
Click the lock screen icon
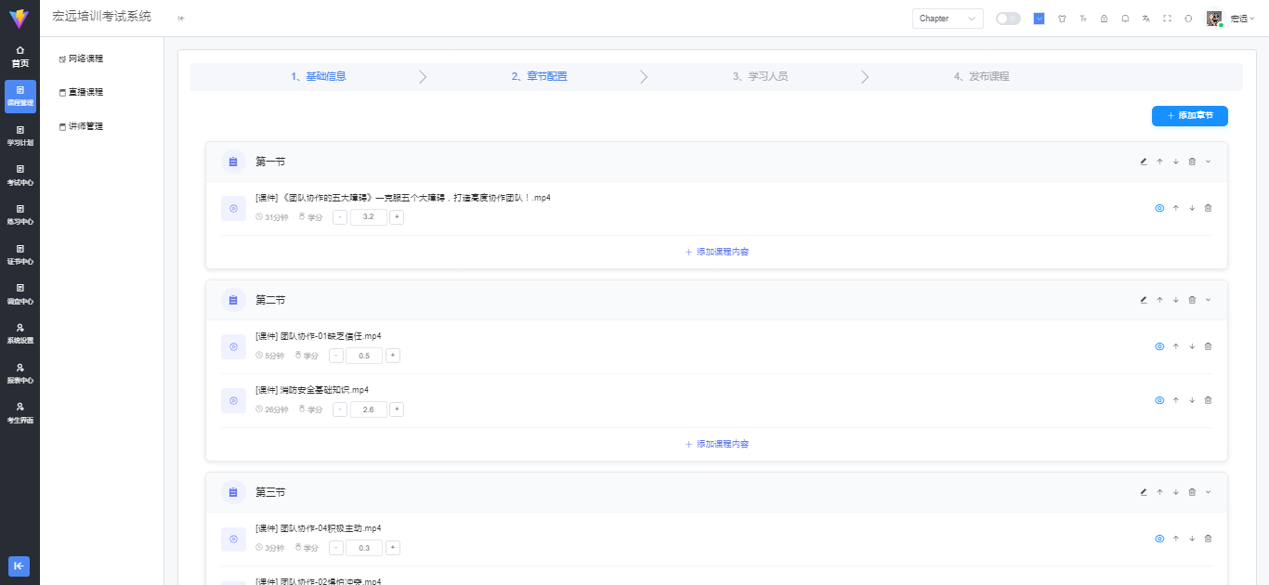tap(1104, 18)
